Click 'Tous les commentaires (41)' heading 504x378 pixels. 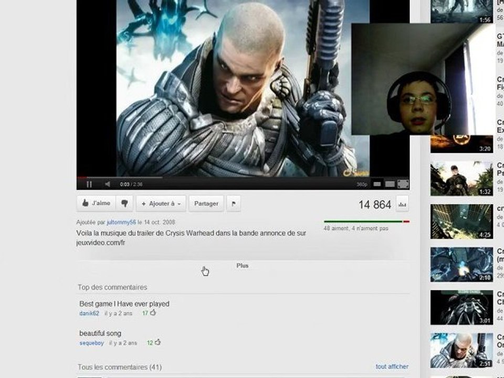(x=120, y=367)
